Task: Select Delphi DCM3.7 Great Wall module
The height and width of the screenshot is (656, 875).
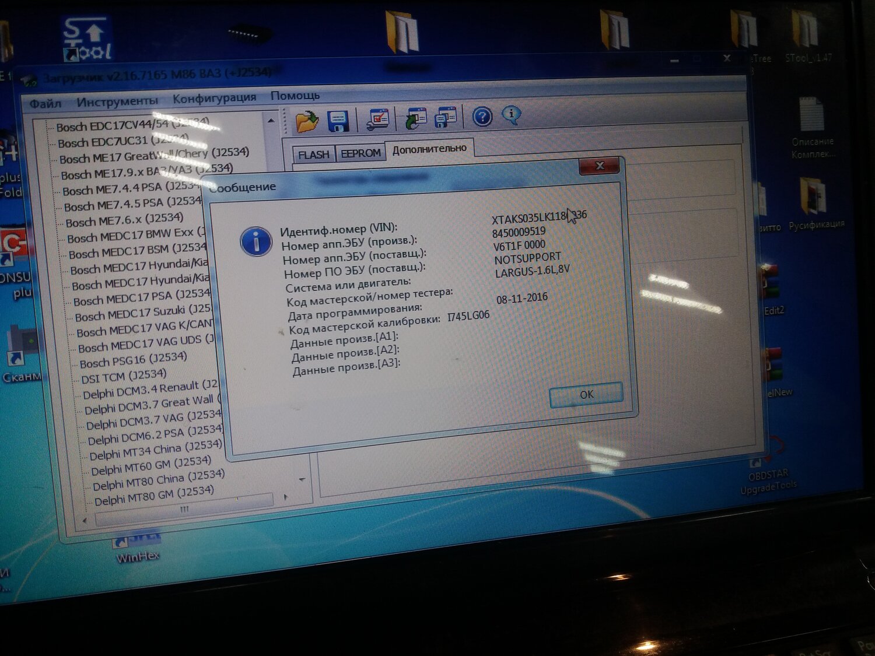Action: coord(153,405)
